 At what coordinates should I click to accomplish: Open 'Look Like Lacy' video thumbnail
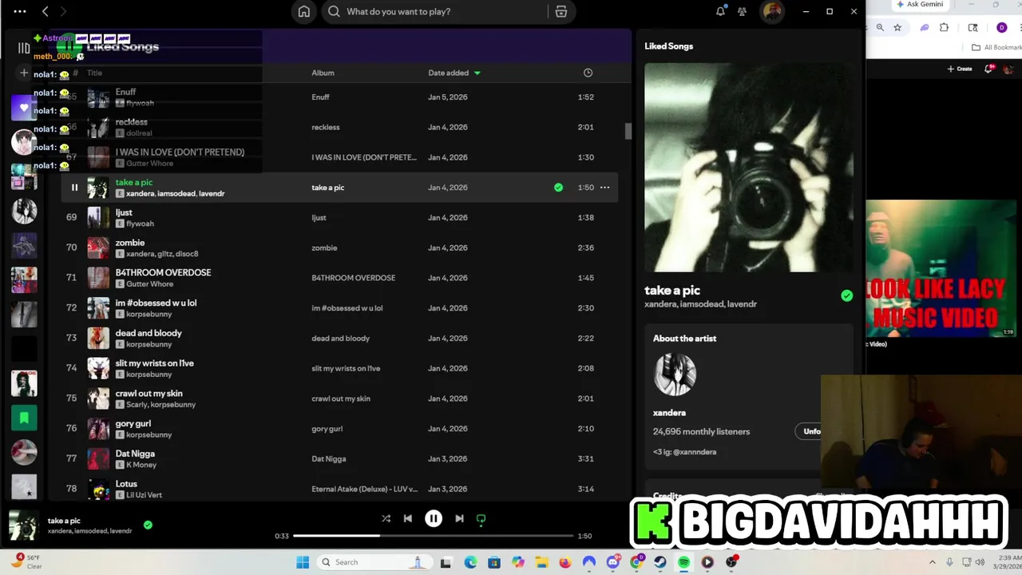click(x=941, y=268)
